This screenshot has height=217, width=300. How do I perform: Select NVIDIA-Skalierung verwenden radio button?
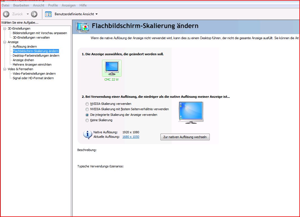[87, 104]
